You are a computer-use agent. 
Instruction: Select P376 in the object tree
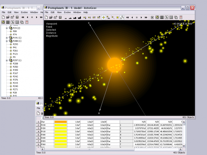coord(15,80)
